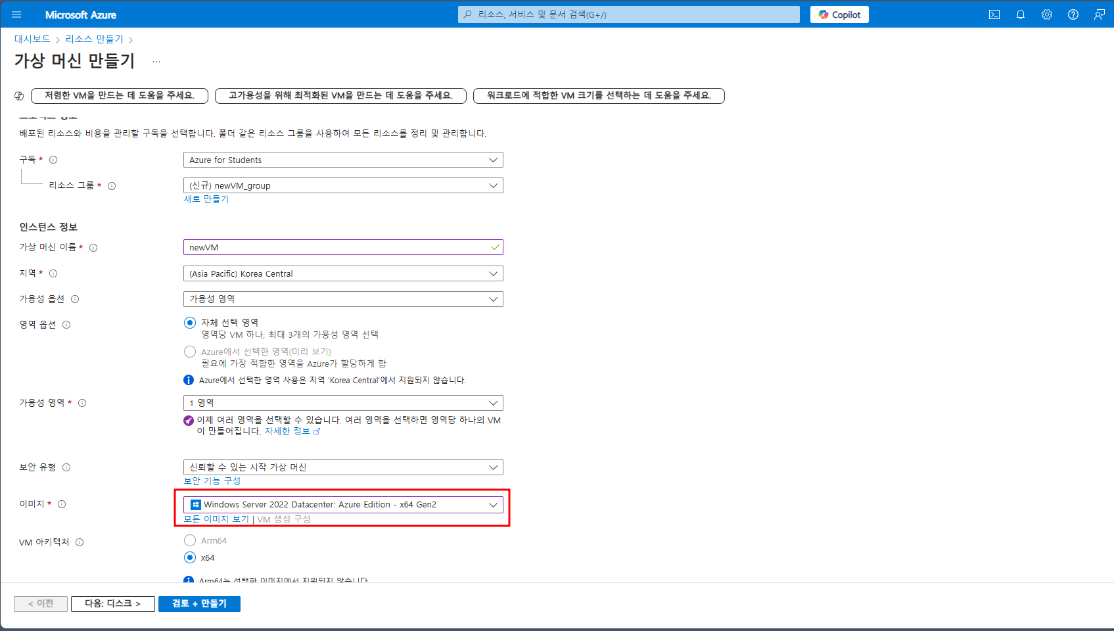Open the 가용성 옵션 dropdown

point(343,299)
